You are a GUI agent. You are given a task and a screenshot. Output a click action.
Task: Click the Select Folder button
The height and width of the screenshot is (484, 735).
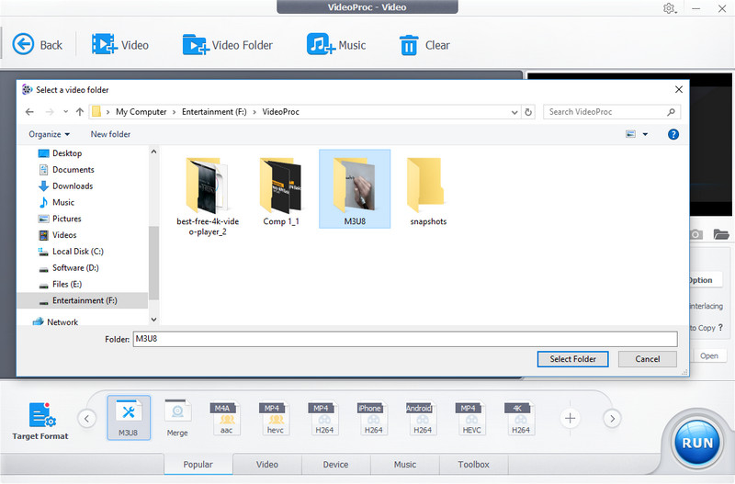click(572, 359)
